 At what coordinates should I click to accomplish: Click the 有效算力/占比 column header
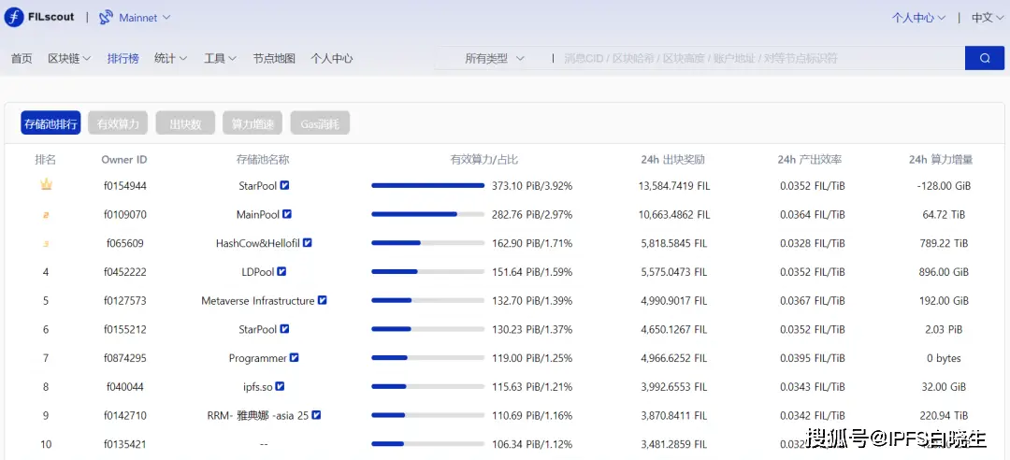coord(483,160)
